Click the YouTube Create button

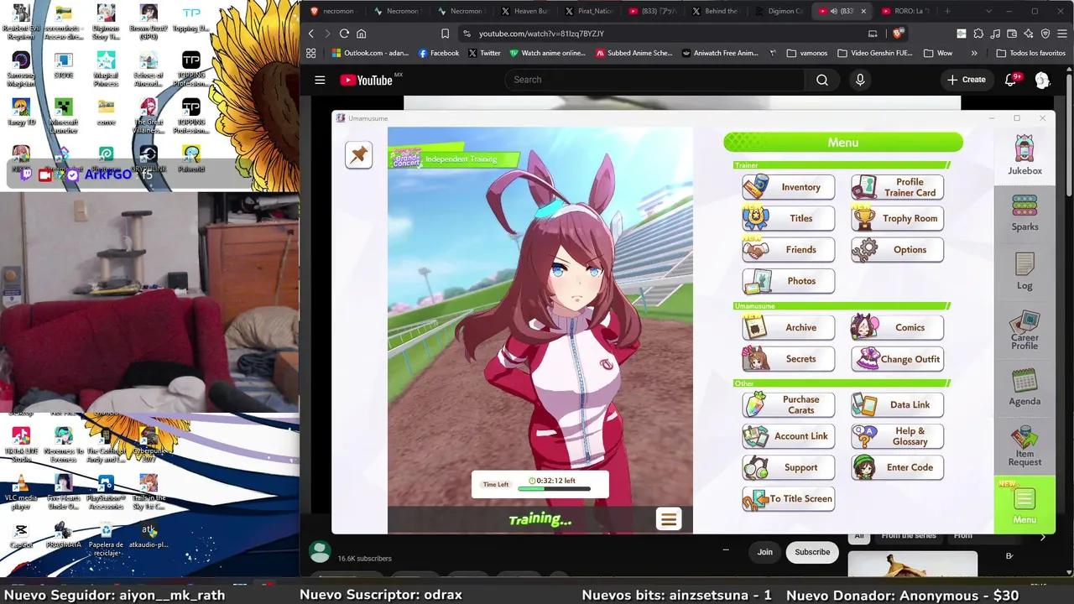tap(967, 80)
